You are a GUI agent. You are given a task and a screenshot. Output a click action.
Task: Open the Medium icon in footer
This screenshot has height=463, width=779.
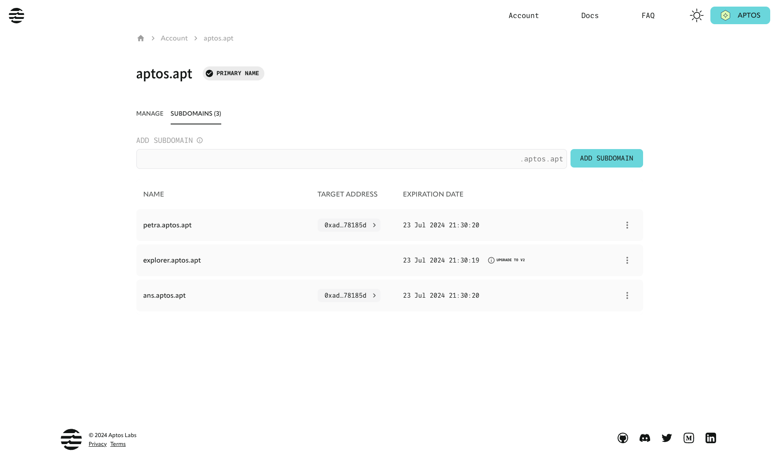coord(689,438)
